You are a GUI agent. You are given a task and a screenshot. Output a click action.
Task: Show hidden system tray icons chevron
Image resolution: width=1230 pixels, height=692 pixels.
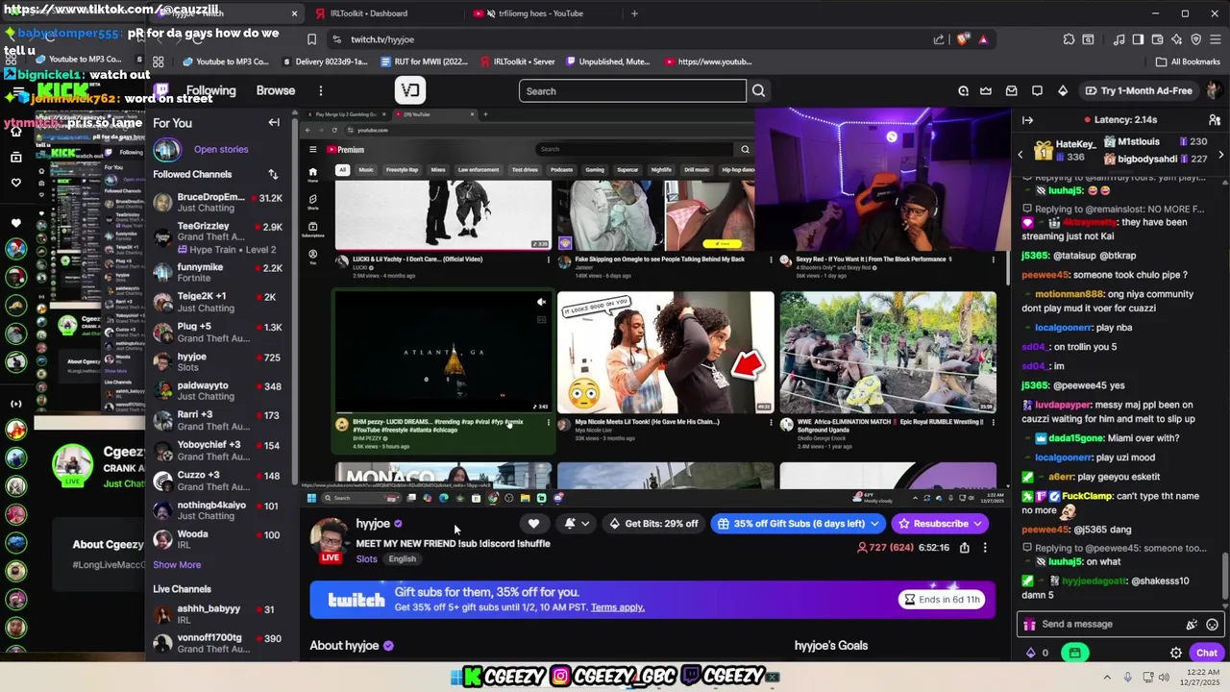[1107, 678]
